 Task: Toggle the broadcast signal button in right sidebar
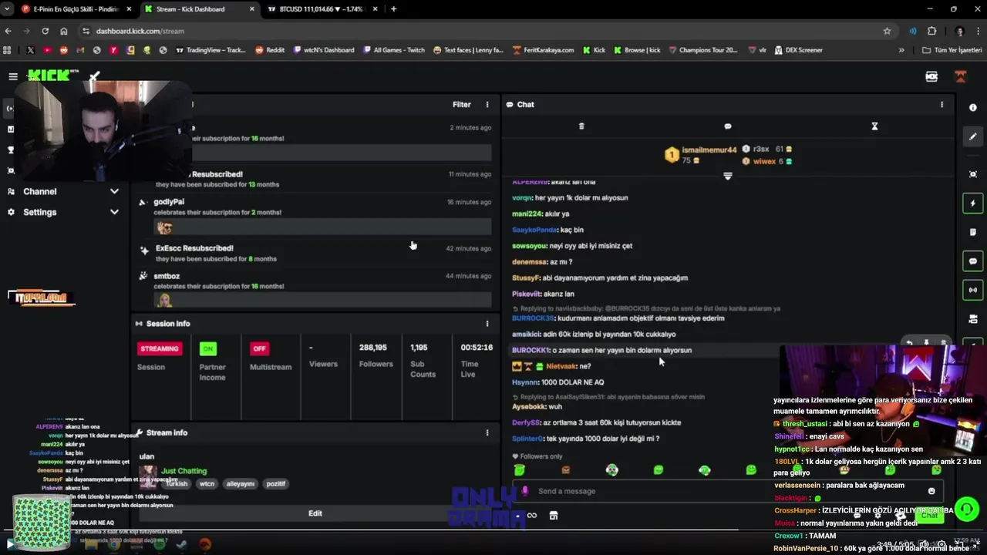[x=973, y=290]
